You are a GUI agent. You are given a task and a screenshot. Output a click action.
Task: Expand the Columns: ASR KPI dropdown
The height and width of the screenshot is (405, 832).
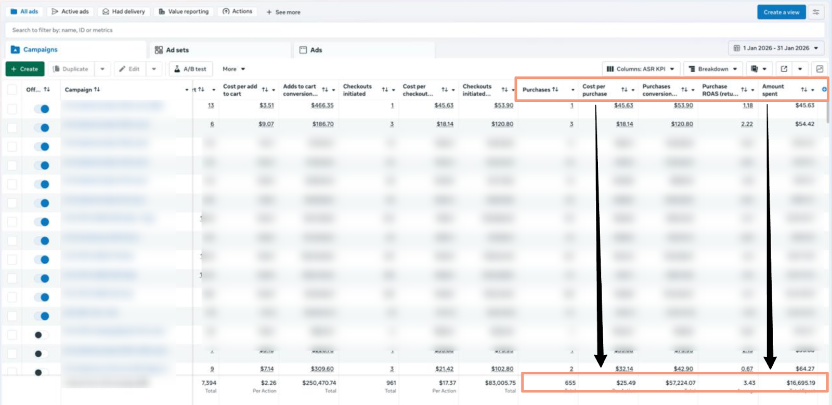[x=641, y=69]
